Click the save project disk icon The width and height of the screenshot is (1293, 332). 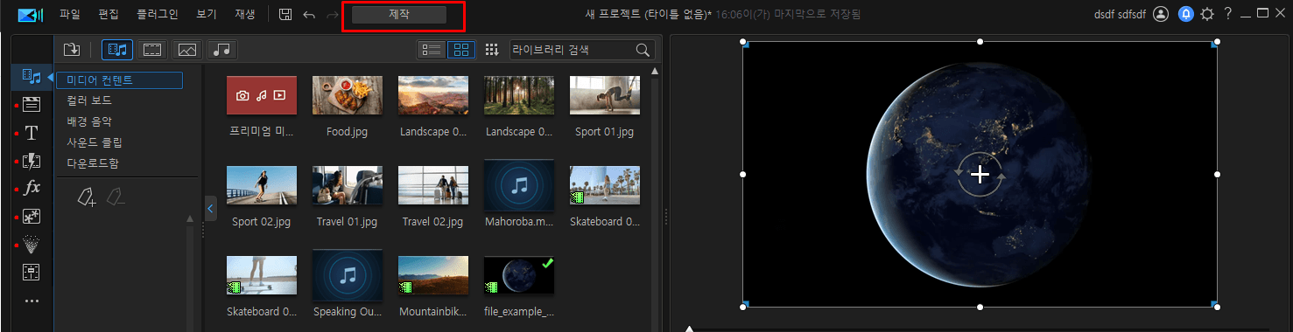coord(285,14)
